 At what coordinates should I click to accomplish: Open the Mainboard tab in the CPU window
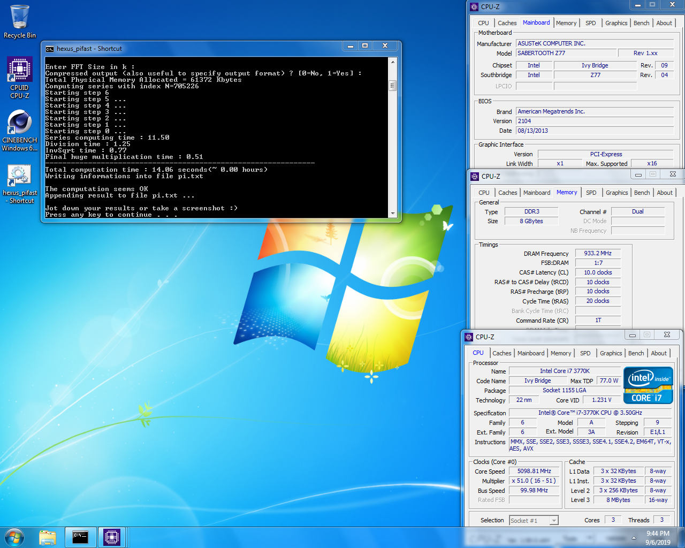tap(531, 353)
